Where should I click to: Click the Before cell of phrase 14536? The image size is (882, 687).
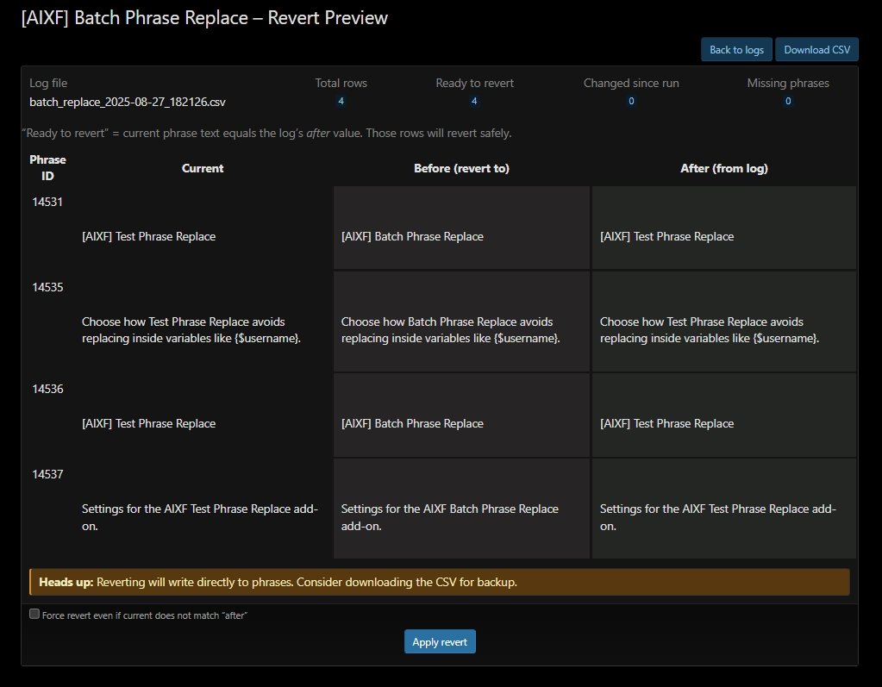[x=461, y=423]
